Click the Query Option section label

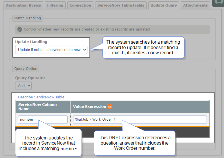click(26, 69)
